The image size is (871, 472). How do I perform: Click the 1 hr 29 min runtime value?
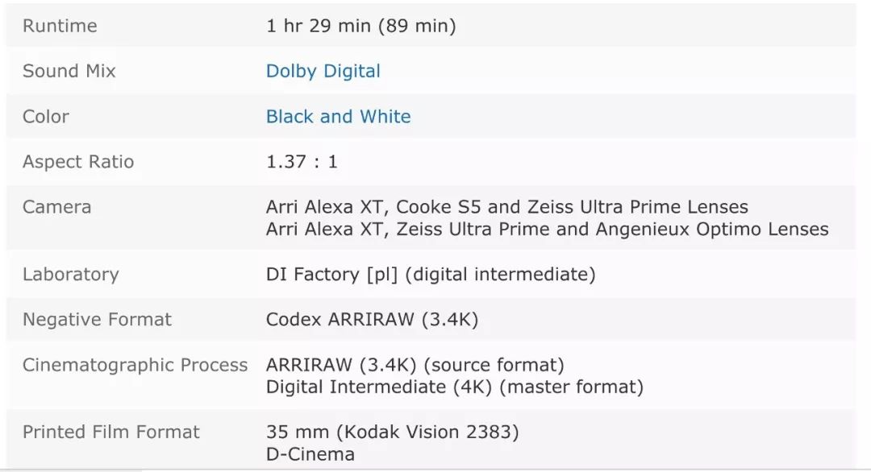point(360,26)
